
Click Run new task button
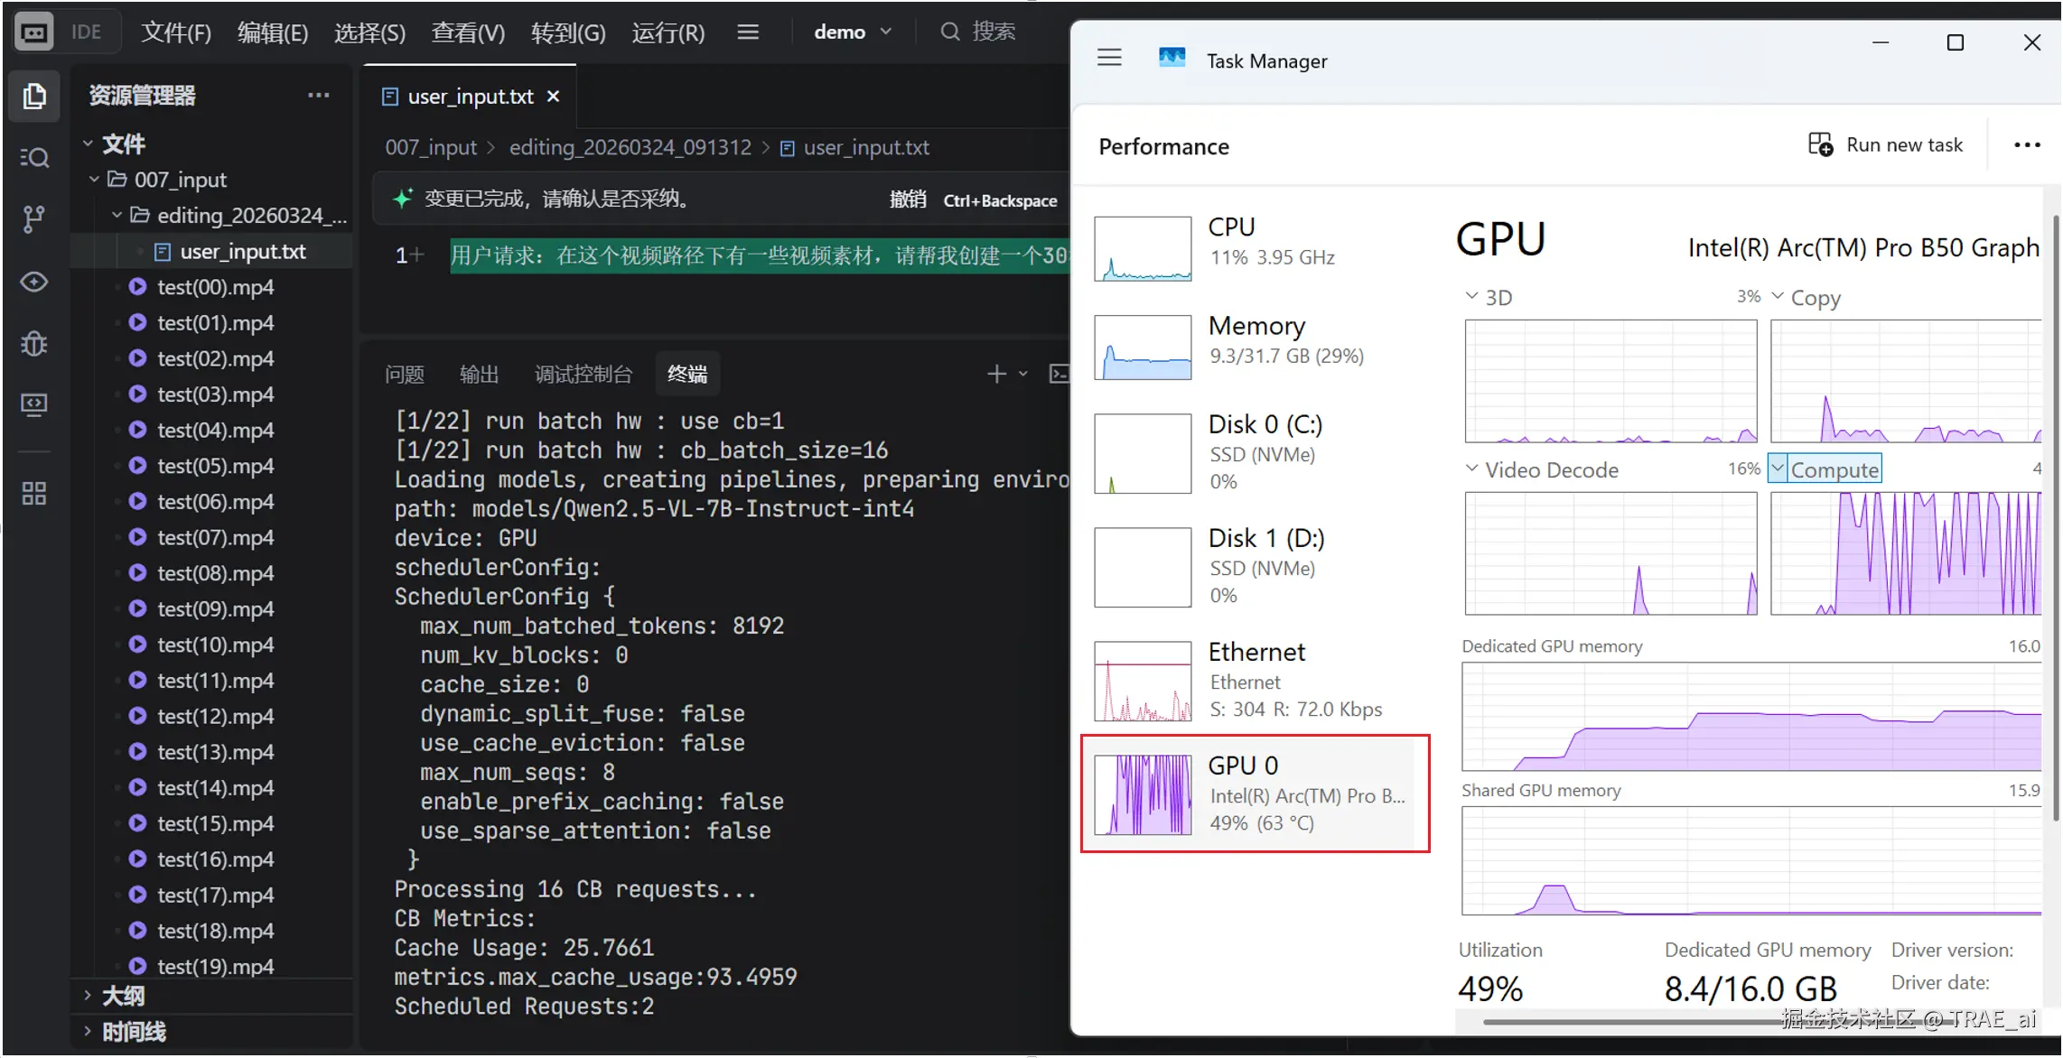[x=1886, y=145]
